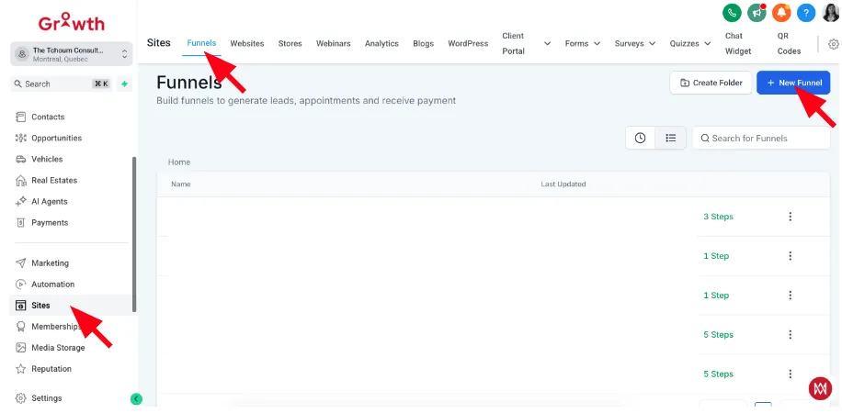Open the blue help question icon
The height and width of the screenshot is (413, 842).
806,12
